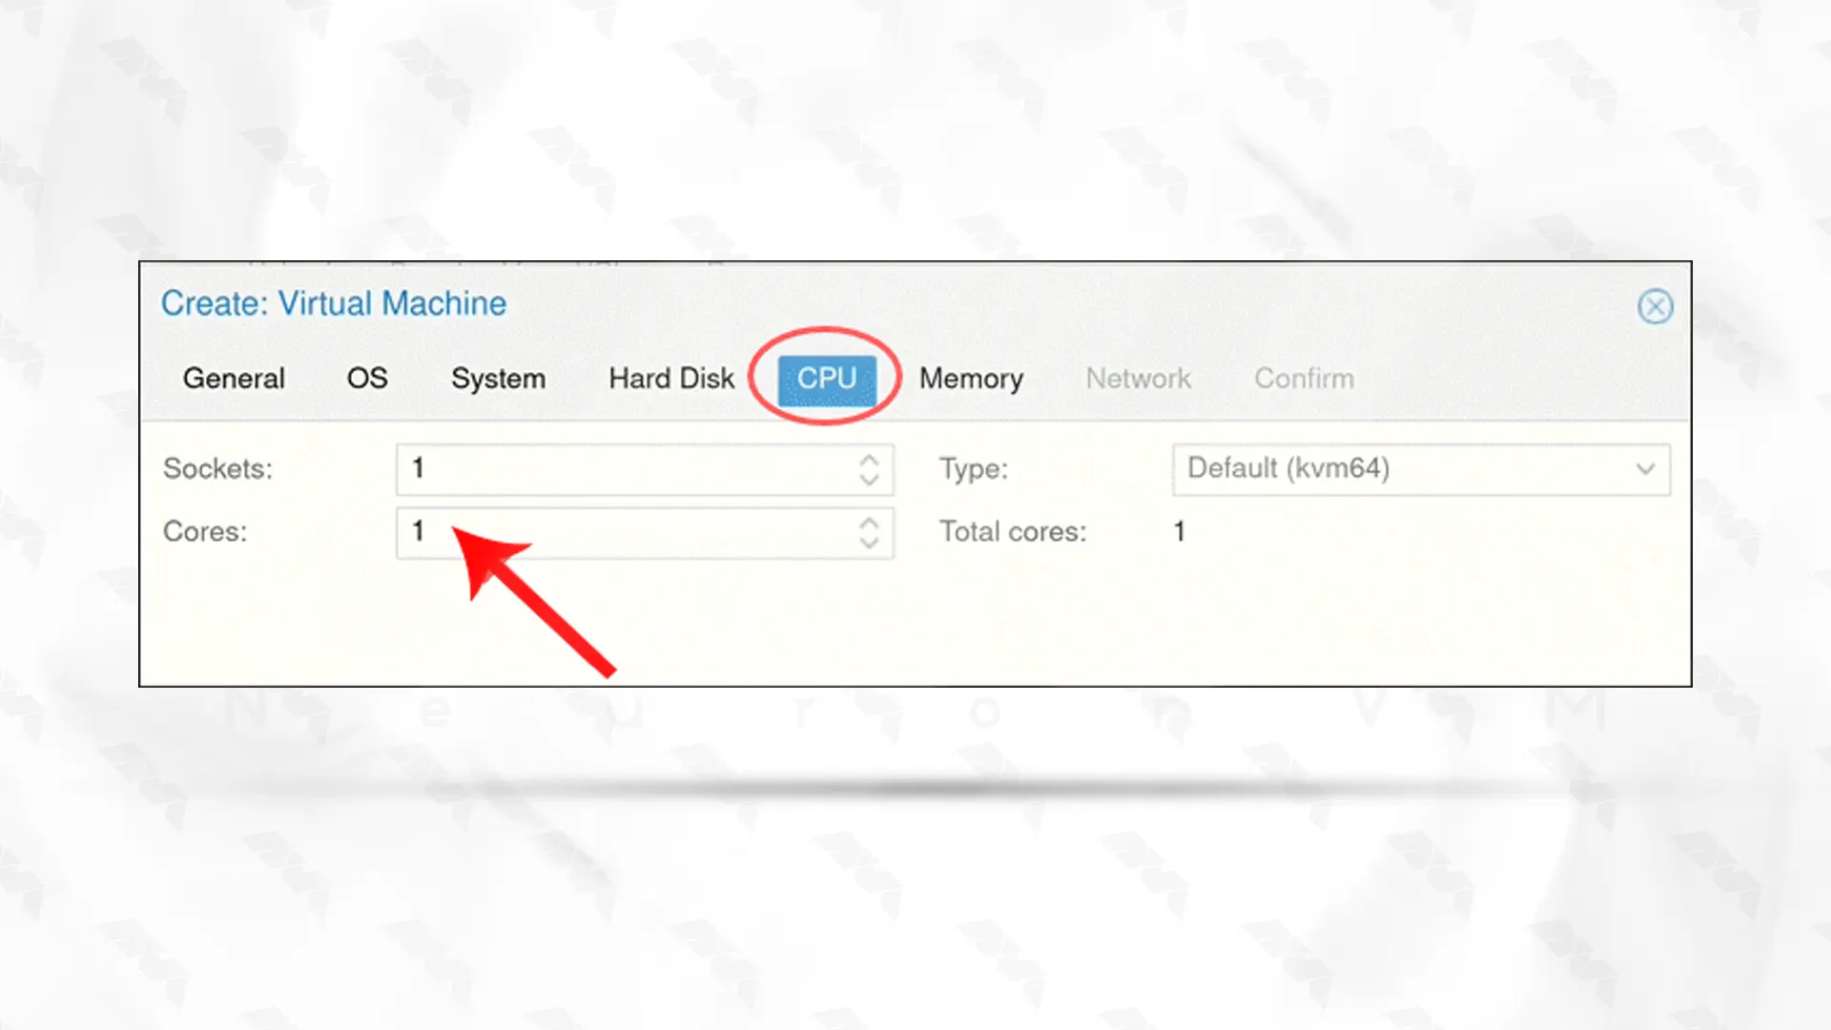Open the General tab

tap(233, 376)
